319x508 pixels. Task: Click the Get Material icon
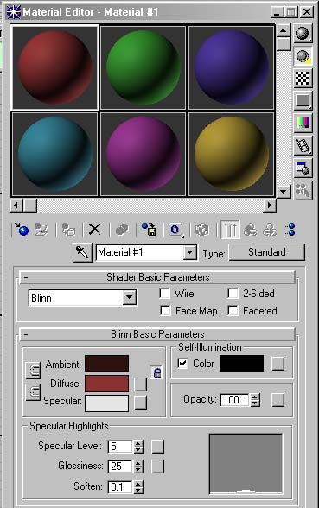[22, 230]
